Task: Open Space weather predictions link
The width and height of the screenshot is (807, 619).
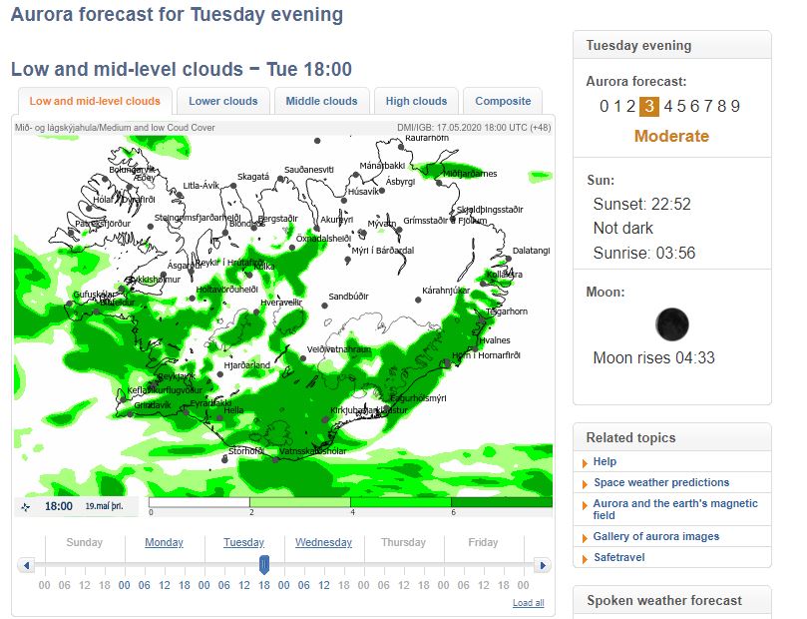Action: pyautogui.click(x=661, y=482)
